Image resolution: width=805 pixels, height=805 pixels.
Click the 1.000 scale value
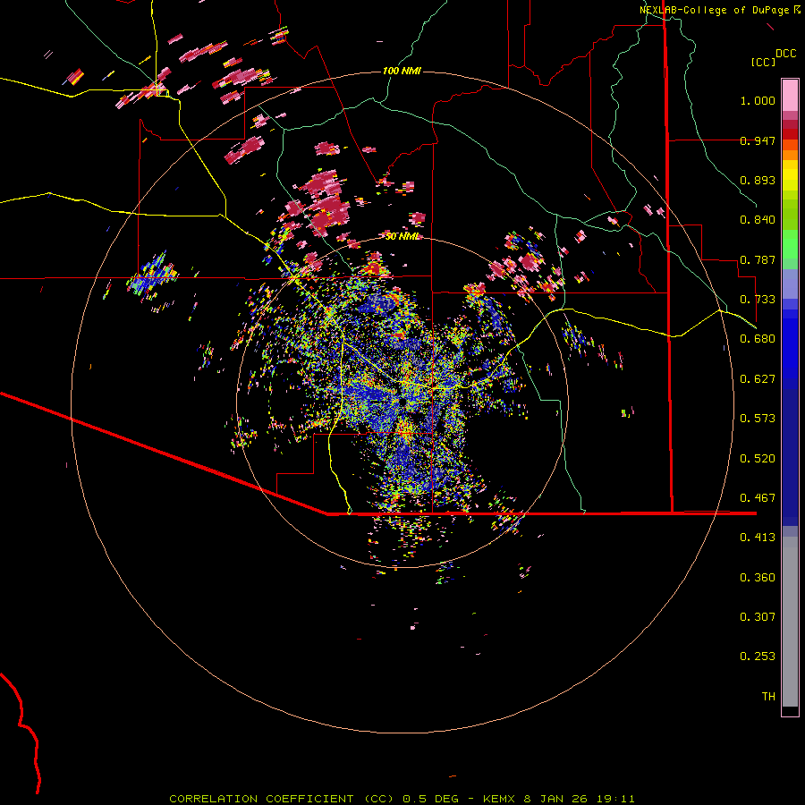[758, 100]
